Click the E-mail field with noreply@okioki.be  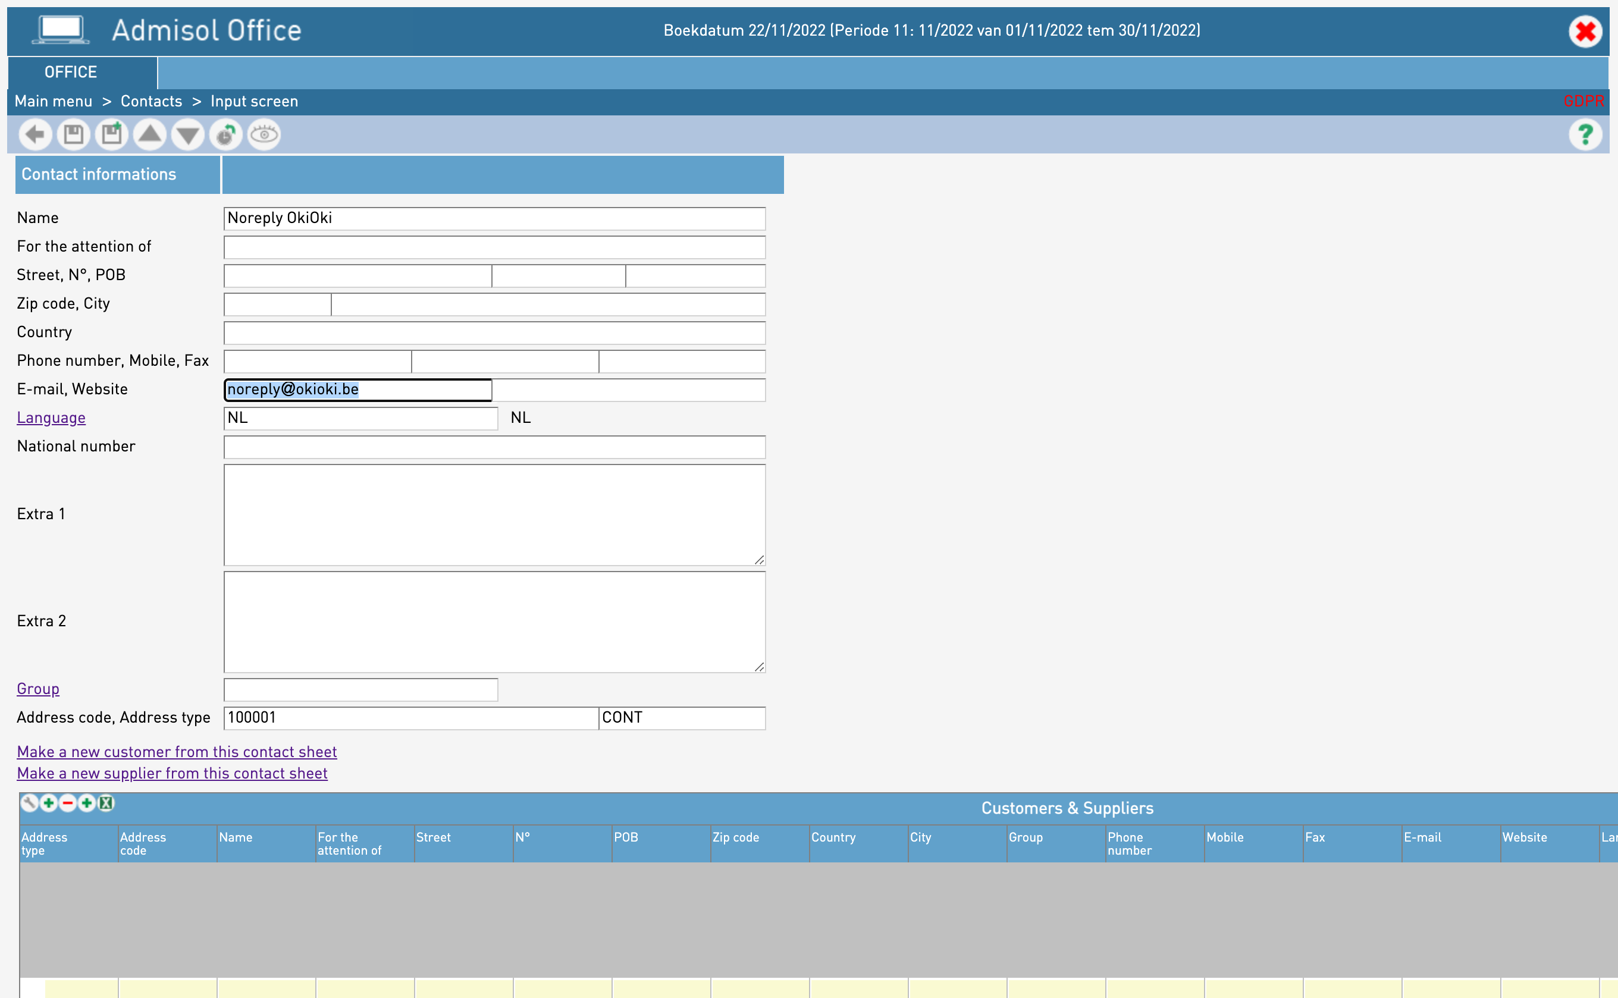[x=358, y=390]
